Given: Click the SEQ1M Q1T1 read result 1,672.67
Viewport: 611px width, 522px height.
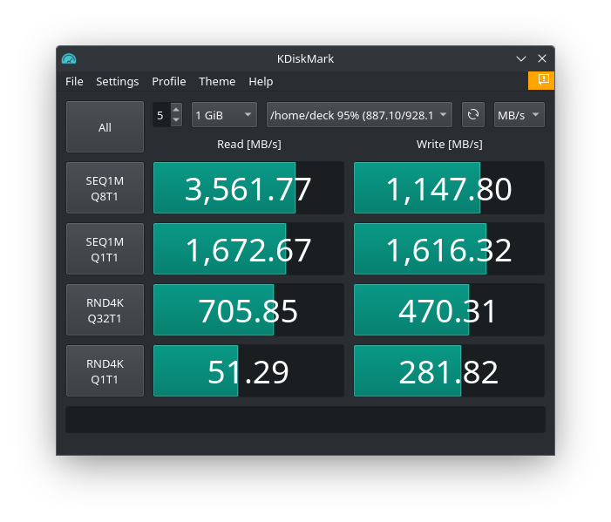Looking at the screenshot, I should pos(248,249).
